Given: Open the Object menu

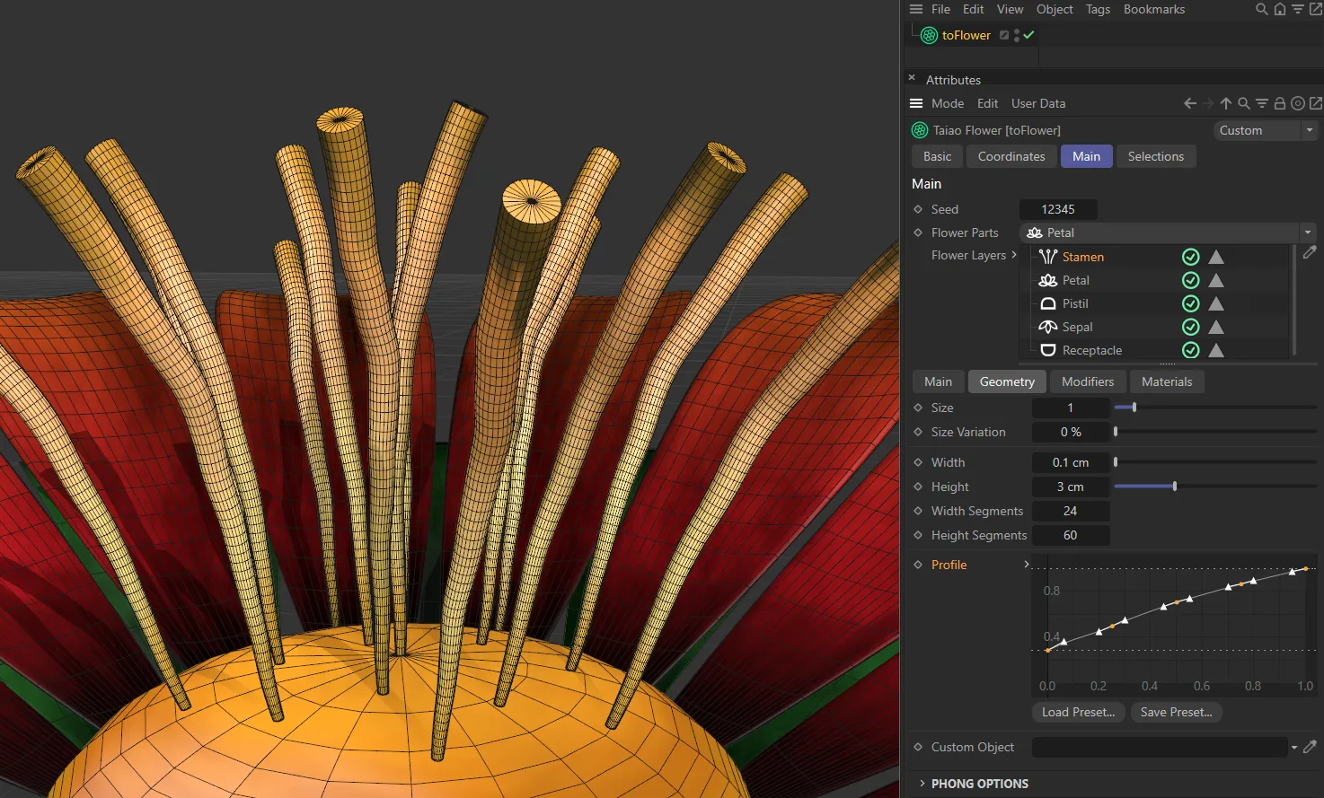Looking at the screenshot, I should click(1054, 9).
